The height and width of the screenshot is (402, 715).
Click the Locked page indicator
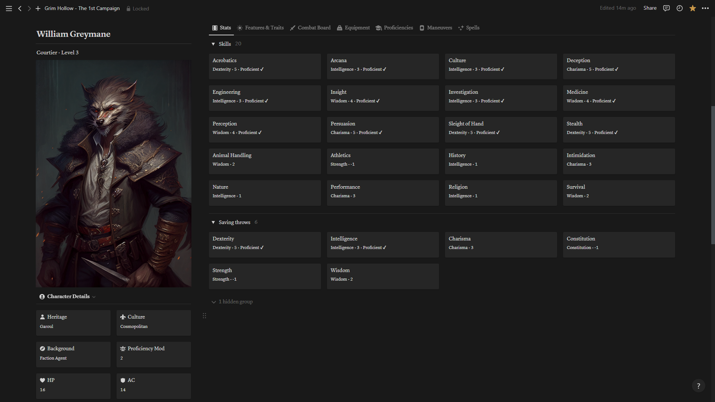point(137,9)
